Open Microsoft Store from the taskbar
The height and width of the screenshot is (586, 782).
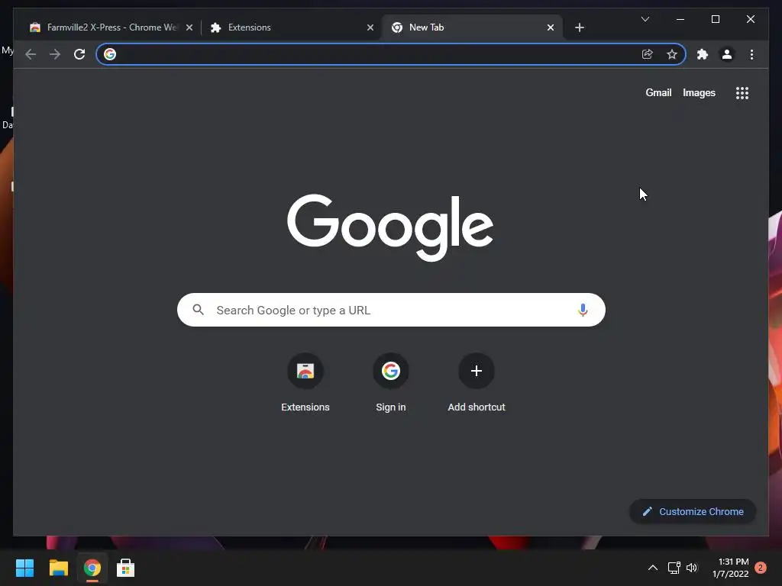[x=126, y=568]
